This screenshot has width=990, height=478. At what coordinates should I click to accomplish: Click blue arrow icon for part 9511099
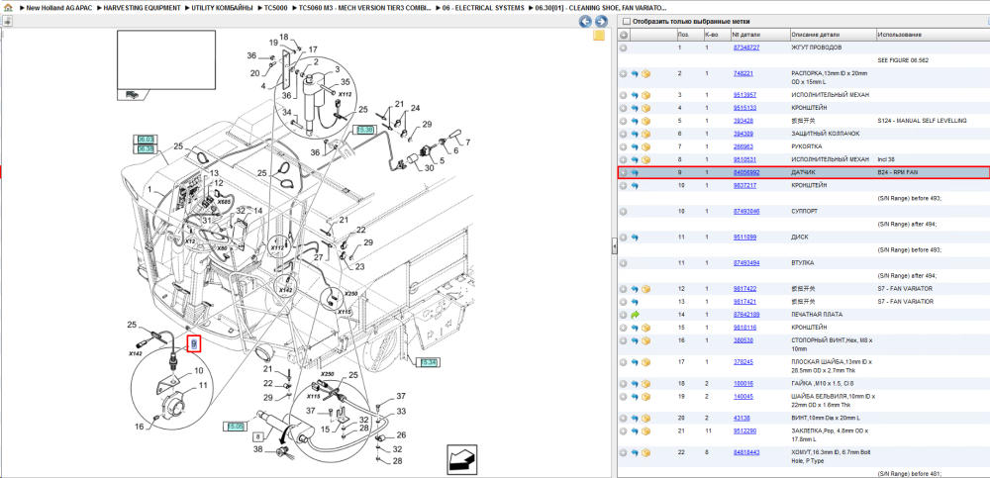(x=635, y=238)
